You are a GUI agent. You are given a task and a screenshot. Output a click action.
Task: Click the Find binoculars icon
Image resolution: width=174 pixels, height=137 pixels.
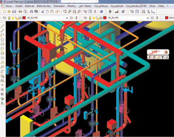[x=32, y=12]
